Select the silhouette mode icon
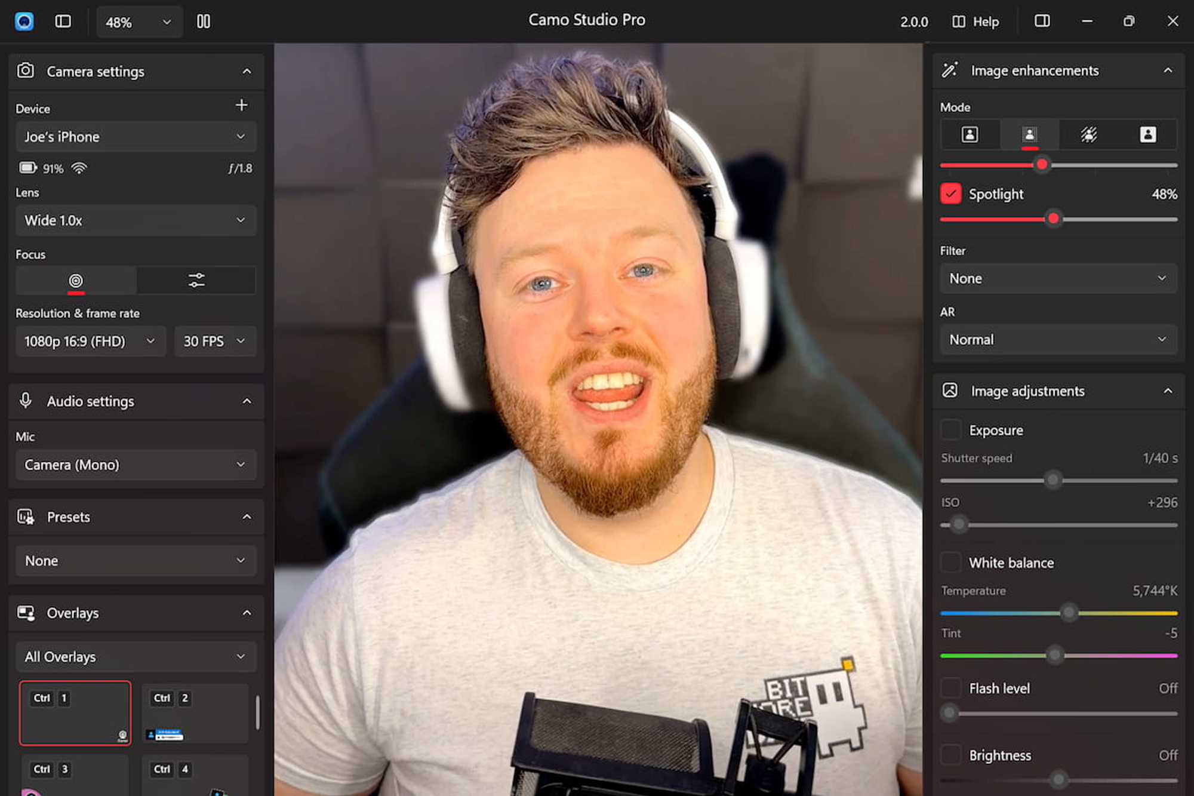This screenshot has height=796, width=1194. click(1148, 133)
